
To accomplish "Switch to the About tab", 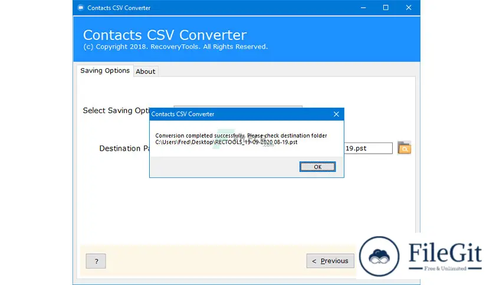I will 145,71.
